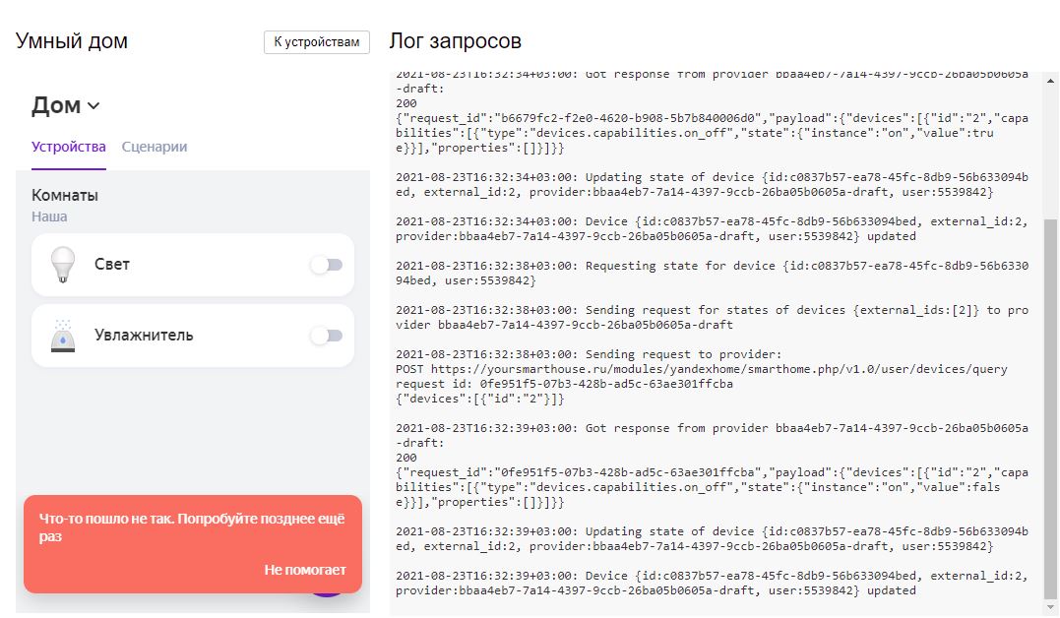Click the log scrollbar thumb
The image size is (1060, 618).
pos(1050,408)
